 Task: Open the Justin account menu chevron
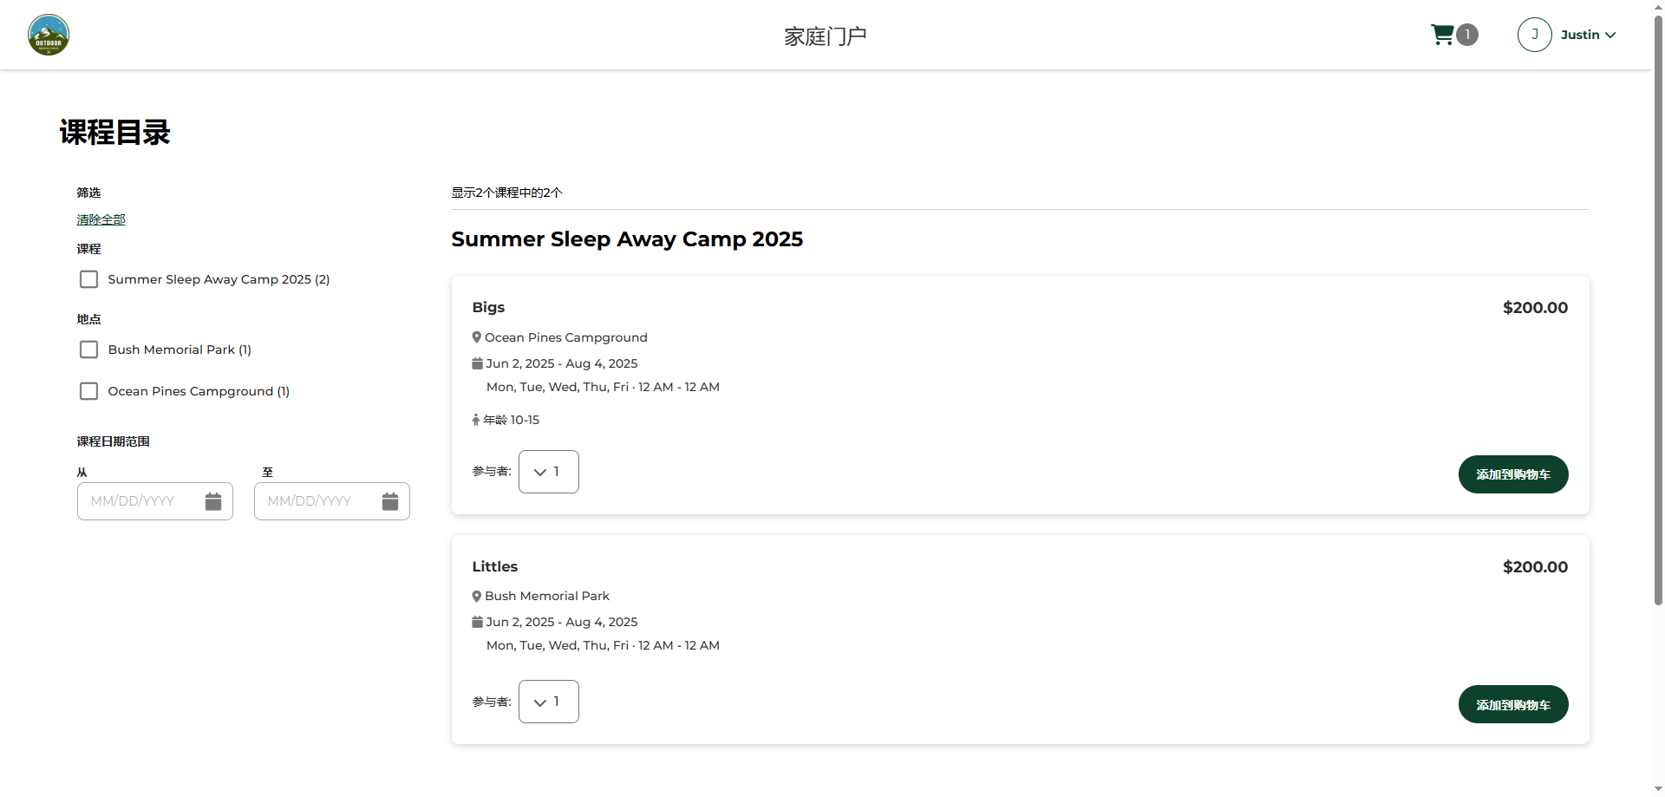coord(1610,36)
